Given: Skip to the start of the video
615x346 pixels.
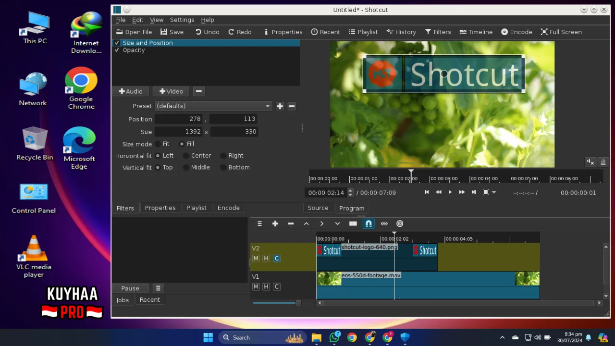Looking at the screenshot, I should pyautogui.click(x=427, y=192).
